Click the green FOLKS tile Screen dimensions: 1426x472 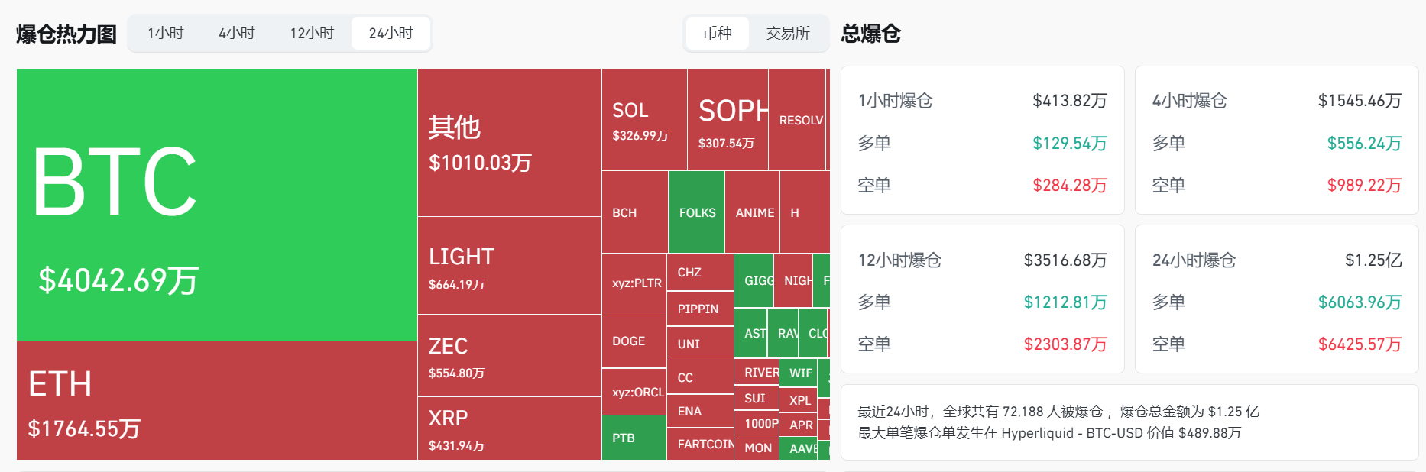click(697, 212)
